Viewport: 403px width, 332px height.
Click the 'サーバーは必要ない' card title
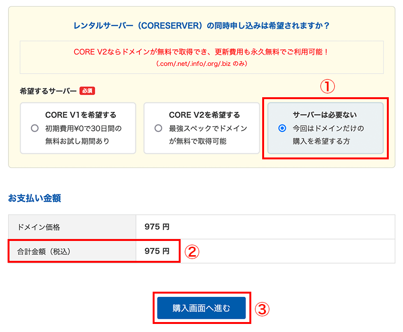click(325, 115)
